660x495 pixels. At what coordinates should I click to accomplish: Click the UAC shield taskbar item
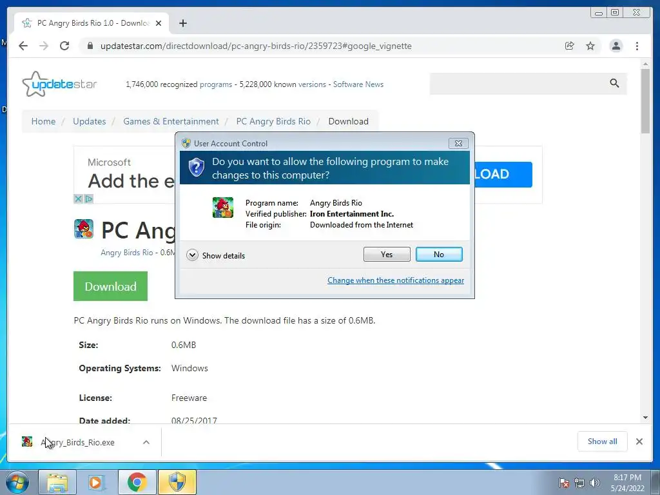click(177, 482)
